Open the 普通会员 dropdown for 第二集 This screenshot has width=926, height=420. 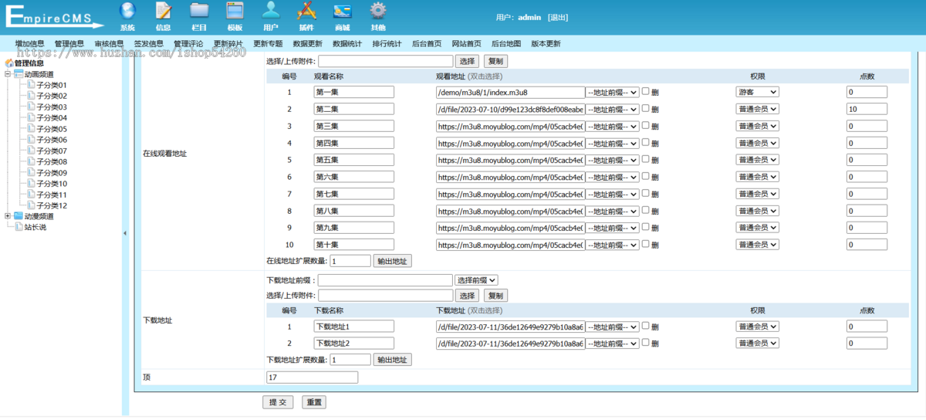pos(757,109)
